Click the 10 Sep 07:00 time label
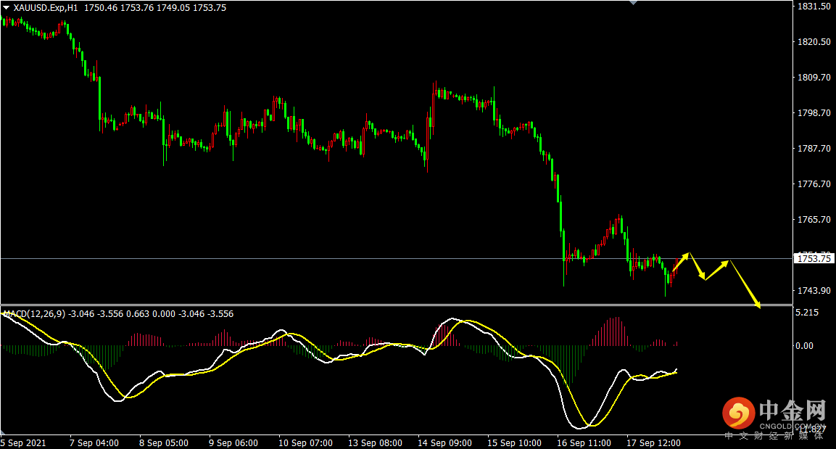836x449 pixels. coord(305,443)
